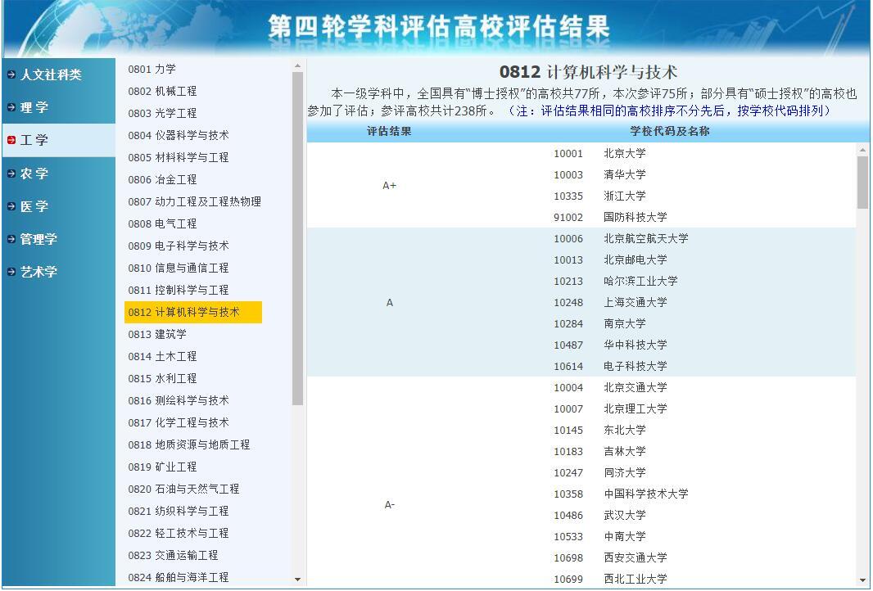Click the arrow icon beside 农学
This screenshot has height=591, width=873.
click(x=11, y=174)
